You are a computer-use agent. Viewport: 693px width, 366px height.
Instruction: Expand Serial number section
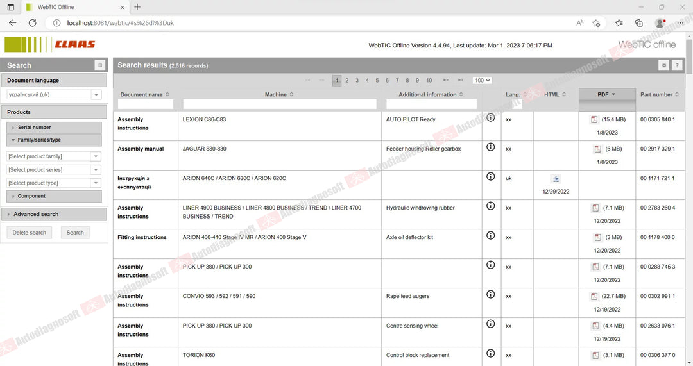tap(54, 128)
